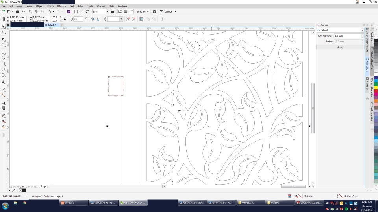
Task: Open the Welcome screen home tab
Action: [8, 25]
